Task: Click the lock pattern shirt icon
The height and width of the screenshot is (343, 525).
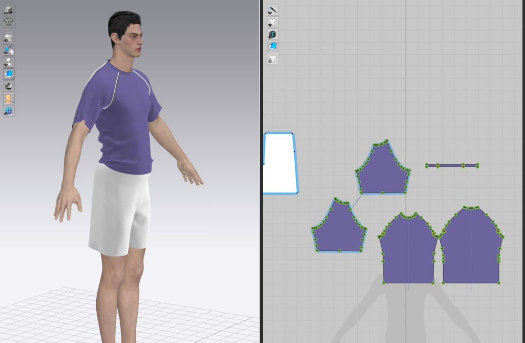Action: 272,59
